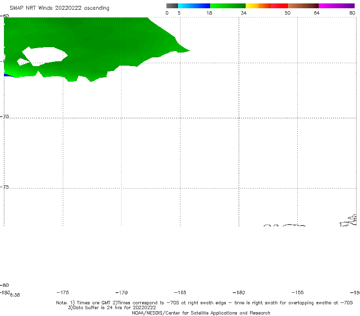
Task: Click the blue segment of the wind color bar
Action: [x=194, y=6]
